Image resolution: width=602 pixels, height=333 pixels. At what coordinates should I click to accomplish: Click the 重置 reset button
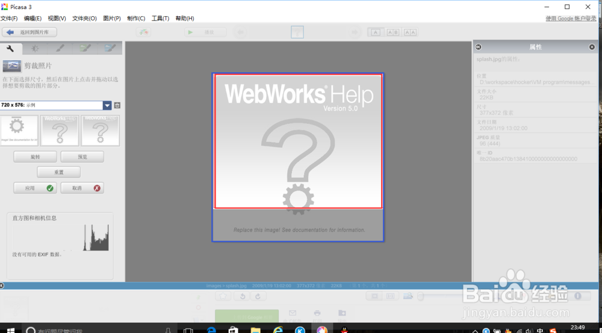(x=59, y=172)
